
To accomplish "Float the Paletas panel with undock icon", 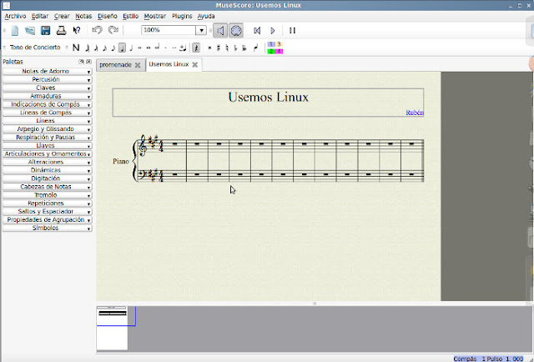I will pyautogui.click(x=81, y=62).
